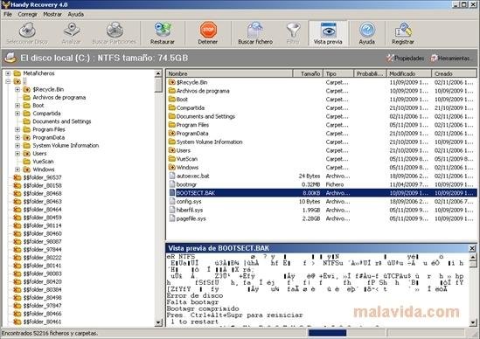
Task: Click the tree panel scroll-up arrow
Action: (x=158, y=73)
